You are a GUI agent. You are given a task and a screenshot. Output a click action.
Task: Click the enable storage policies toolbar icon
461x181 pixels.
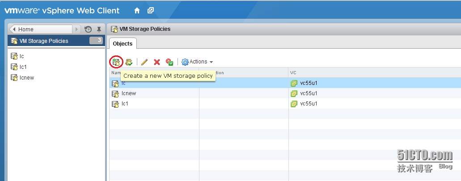coord(129,62)
